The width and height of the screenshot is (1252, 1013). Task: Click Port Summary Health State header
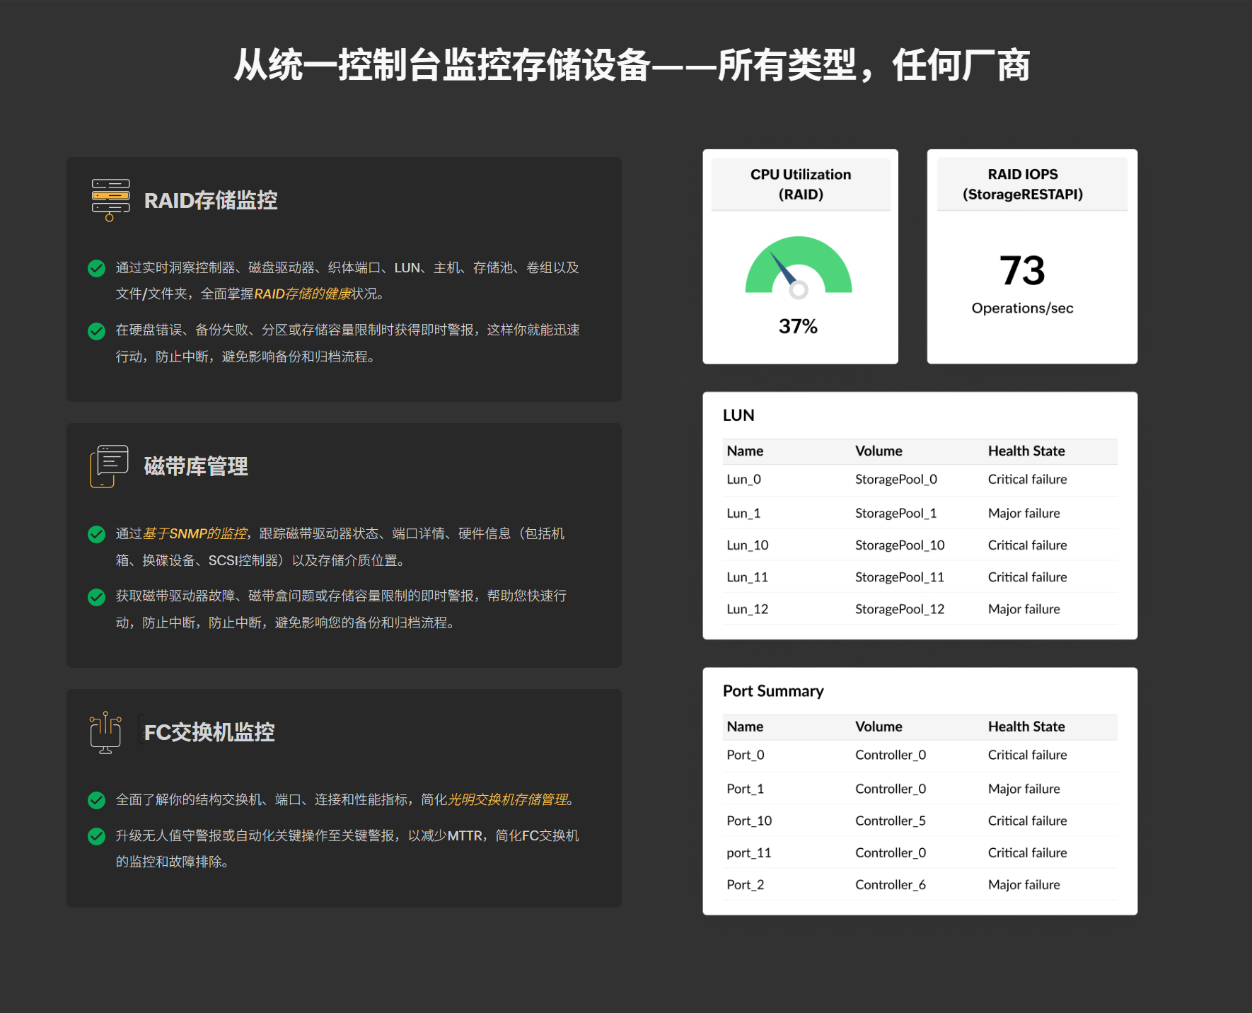[1026, 727]
